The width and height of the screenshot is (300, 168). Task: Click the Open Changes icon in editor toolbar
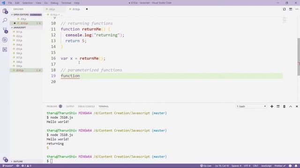click(285, 9)
